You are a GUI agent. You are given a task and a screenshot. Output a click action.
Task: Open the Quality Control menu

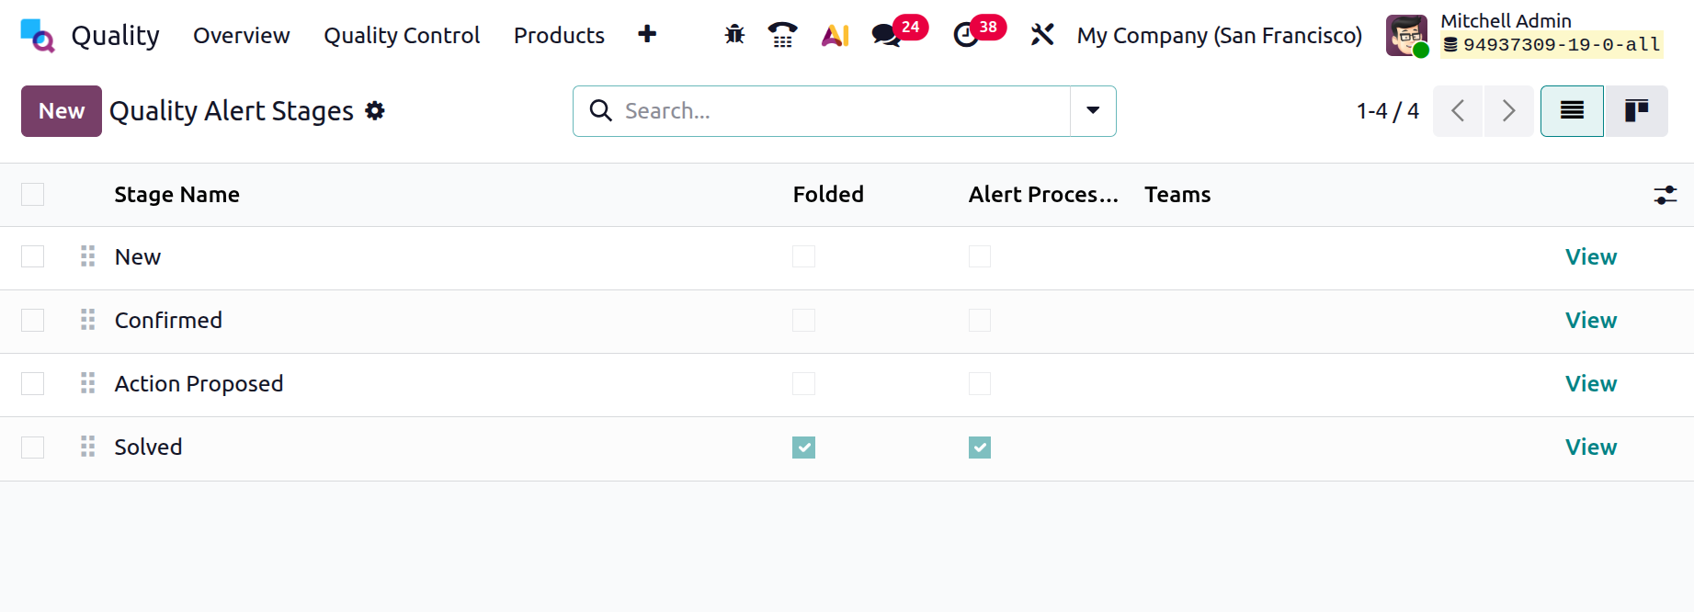pyautogui.click(x=402, y=35)
